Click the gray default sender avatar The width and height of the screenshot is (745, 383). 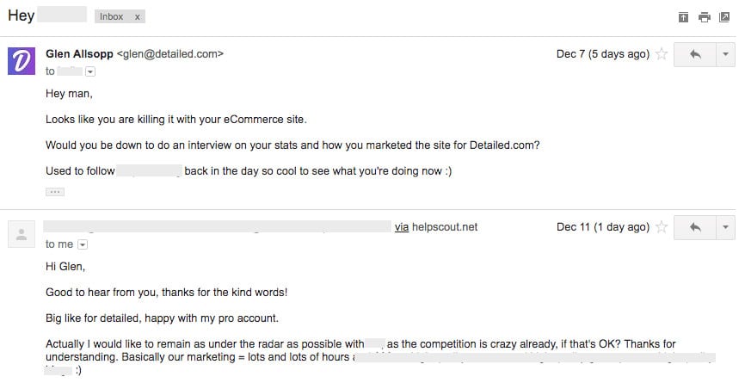[22, 234]
